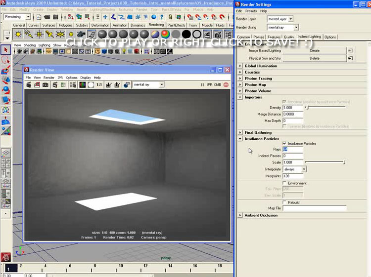Click the black sphere shader shelf icon
This screenshot has width=371, height=277.
click(x=186, y=34)
